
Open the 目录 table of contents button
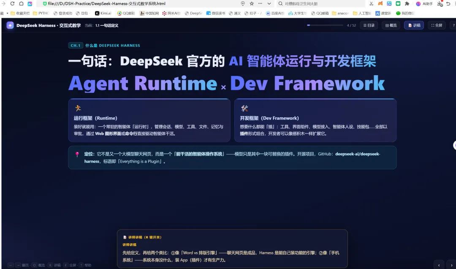[x=369, y=25]
